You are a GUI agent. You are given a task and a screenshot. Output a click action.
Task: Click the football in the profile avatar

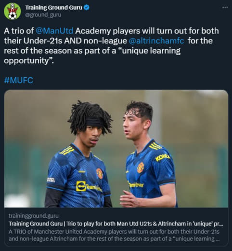[x=13, y=15]
